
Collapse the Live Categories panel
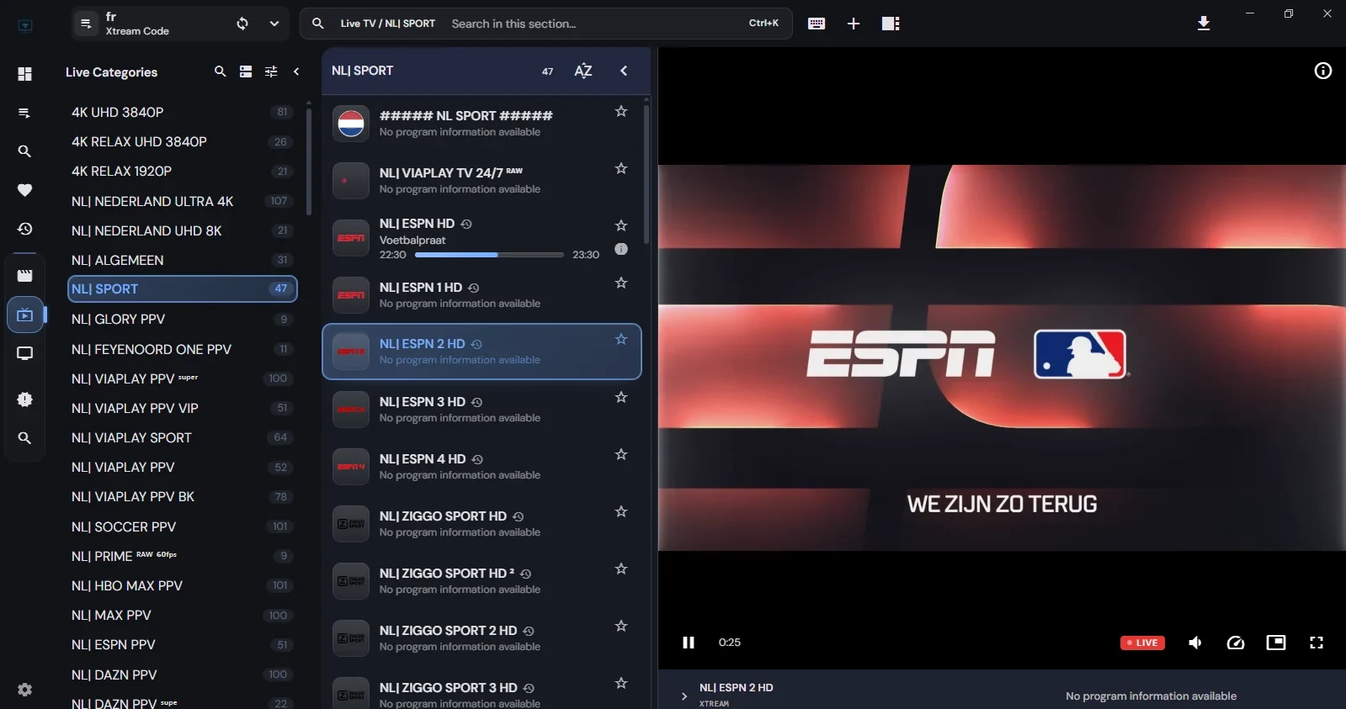[x=296, y=71]
